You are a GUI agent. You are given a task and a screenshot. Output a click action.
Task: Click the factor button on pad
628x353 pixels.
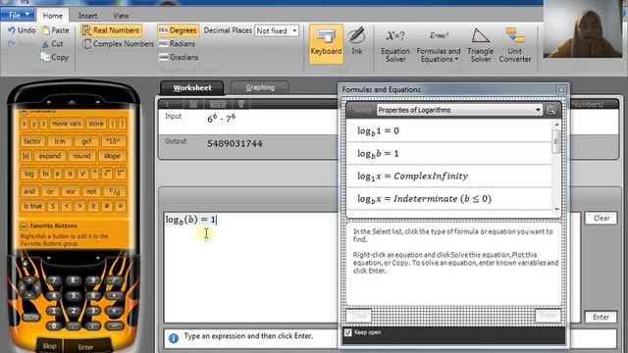pos(32,141)
